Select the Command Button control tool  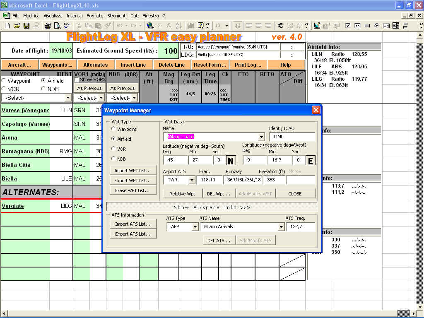pyautogui.click(x=367, y=26)
